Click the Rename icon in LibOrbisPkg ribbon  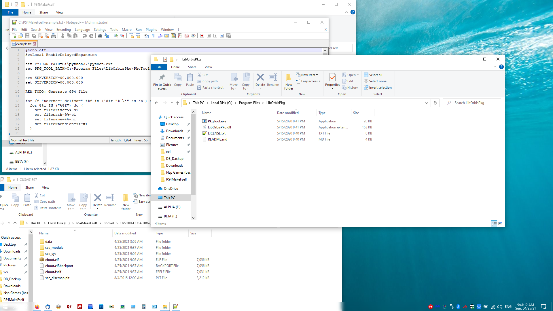[273, 80]
